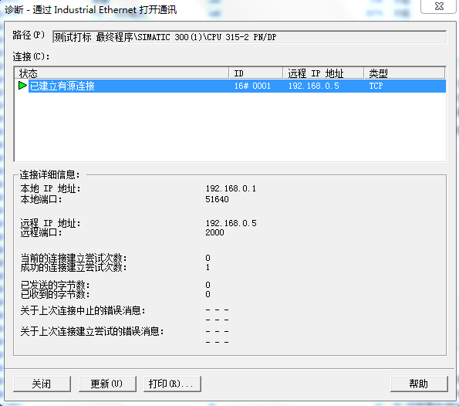Click the TCP type cell

click(x=376, y=86)
